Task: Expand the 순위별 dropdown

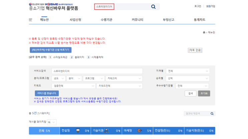Action: point(188,78)
